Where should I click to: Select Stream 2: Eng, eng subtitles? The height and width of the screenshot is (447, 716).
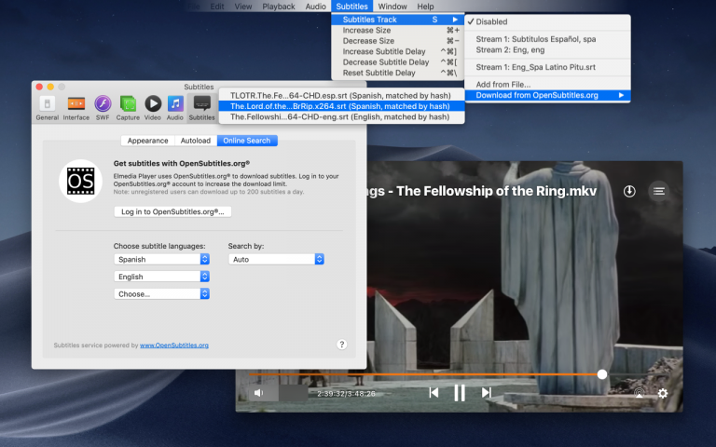tap(547, 49)
